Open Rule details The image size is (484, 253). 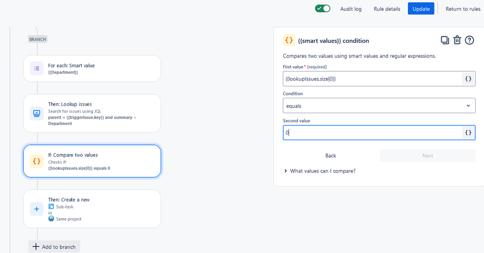(387, 9)
